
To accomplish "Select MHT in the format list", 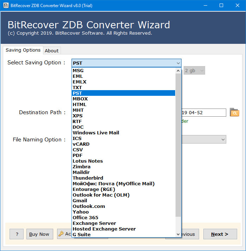I will pos(124,110).
